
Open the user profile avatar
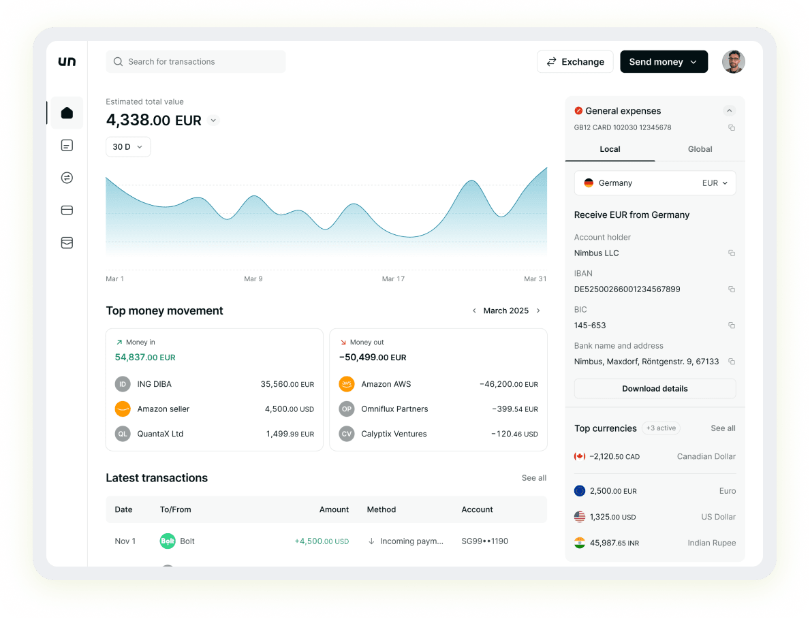[733, 62]
